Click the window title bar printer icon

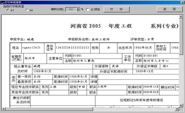click(2, 2)
